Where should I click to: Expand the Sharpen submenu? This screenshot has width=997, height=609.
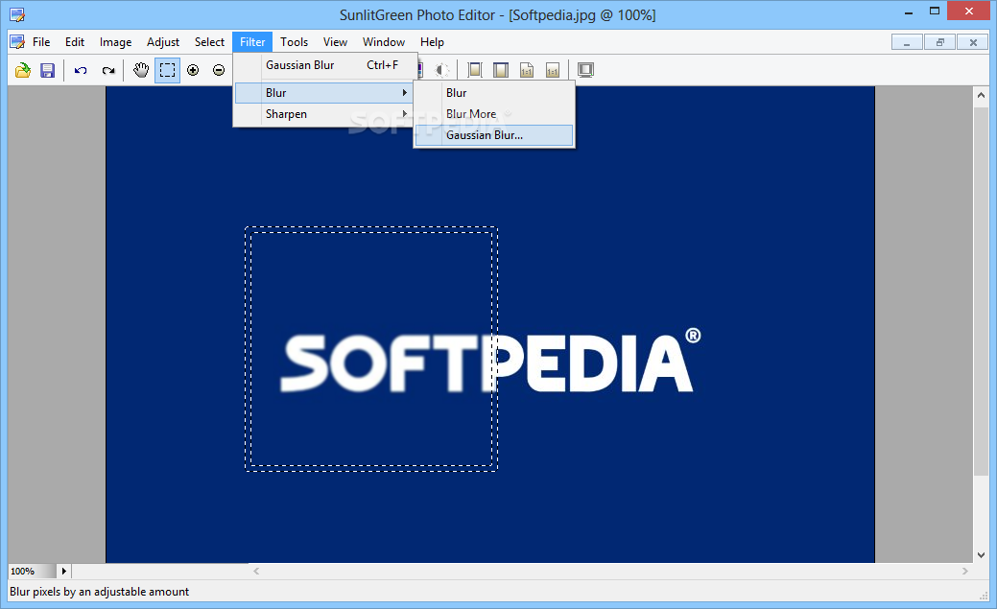coord(325,114)
